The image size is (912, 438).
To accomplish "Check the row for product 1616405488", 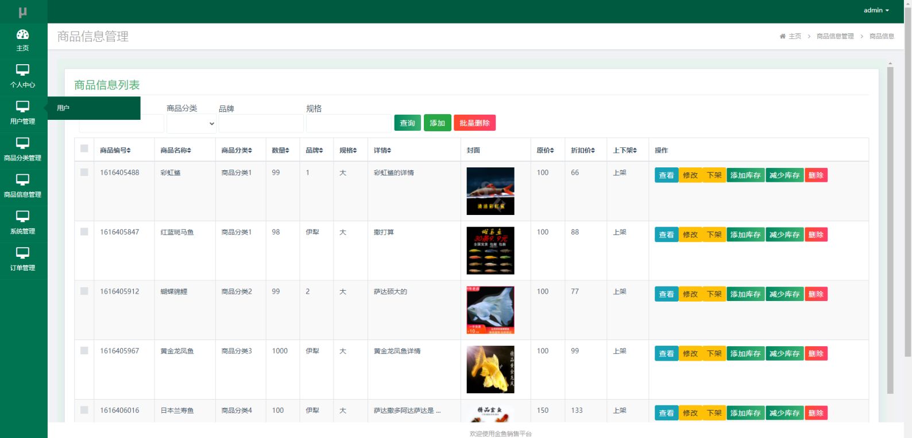I will pos(84,173).
